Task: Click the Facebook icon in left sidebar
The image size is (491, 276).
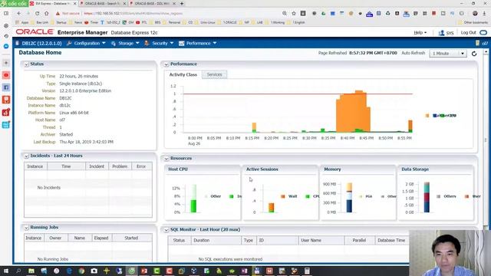Action: (6, 87)
